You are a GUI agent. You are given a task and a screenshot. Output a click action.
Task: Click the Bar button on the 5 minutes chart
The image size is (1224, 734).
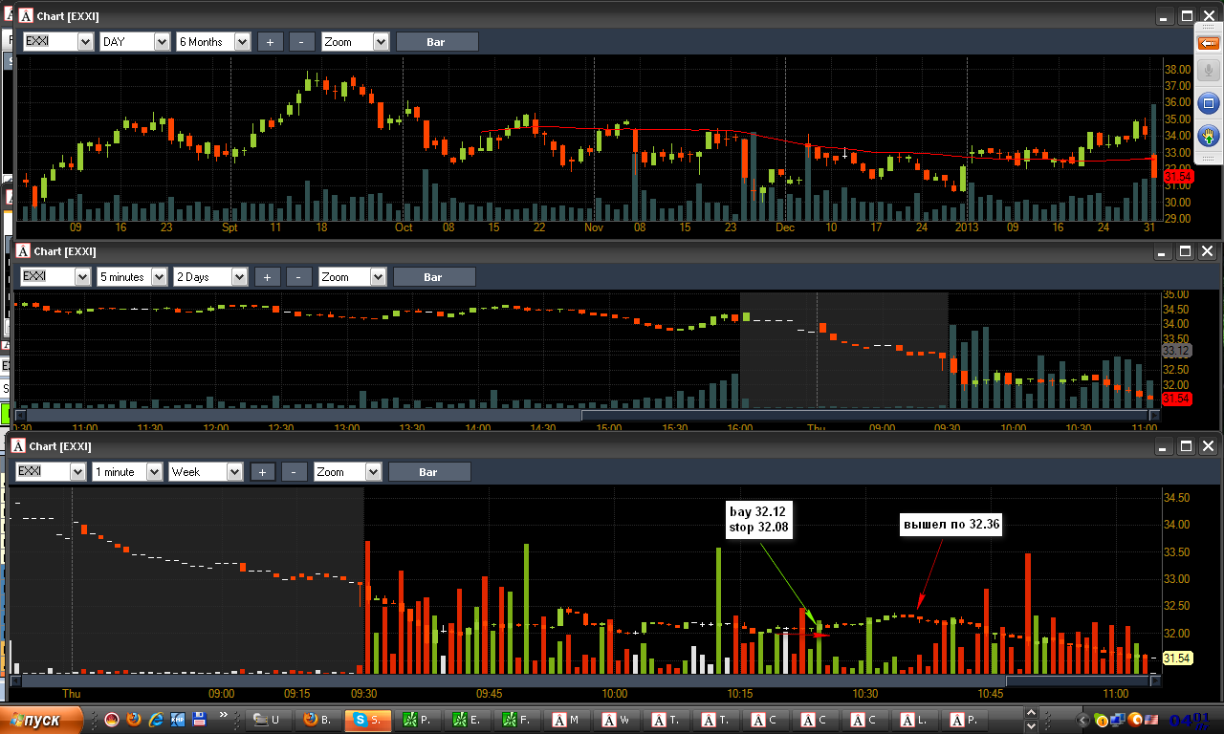[433, 277]
